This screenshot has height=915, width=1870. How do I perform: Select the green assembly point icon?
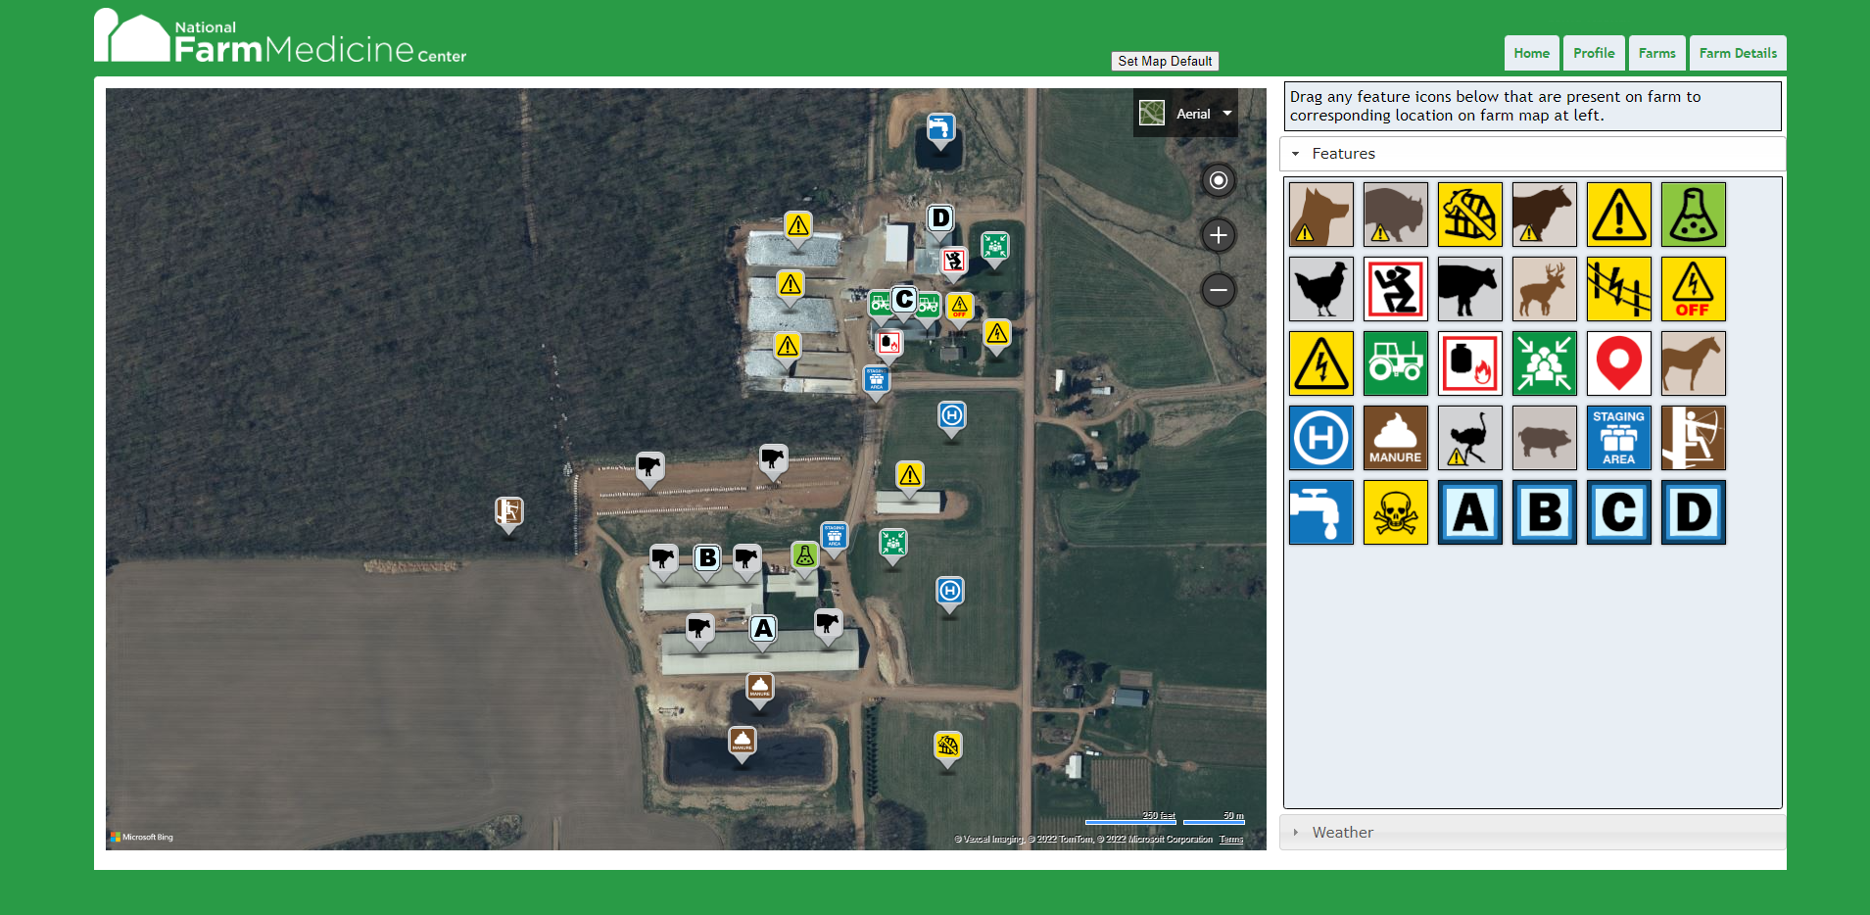[x=1545, y=363]
